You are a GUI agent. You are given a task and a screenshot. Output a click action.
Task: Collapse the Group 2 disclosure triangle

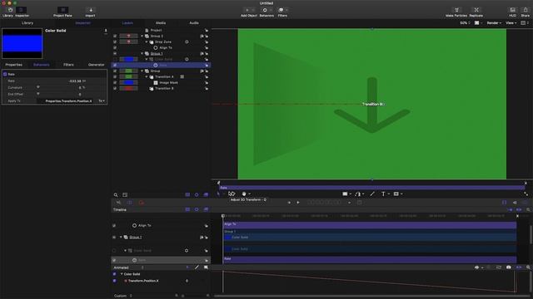tap(142, 36)
